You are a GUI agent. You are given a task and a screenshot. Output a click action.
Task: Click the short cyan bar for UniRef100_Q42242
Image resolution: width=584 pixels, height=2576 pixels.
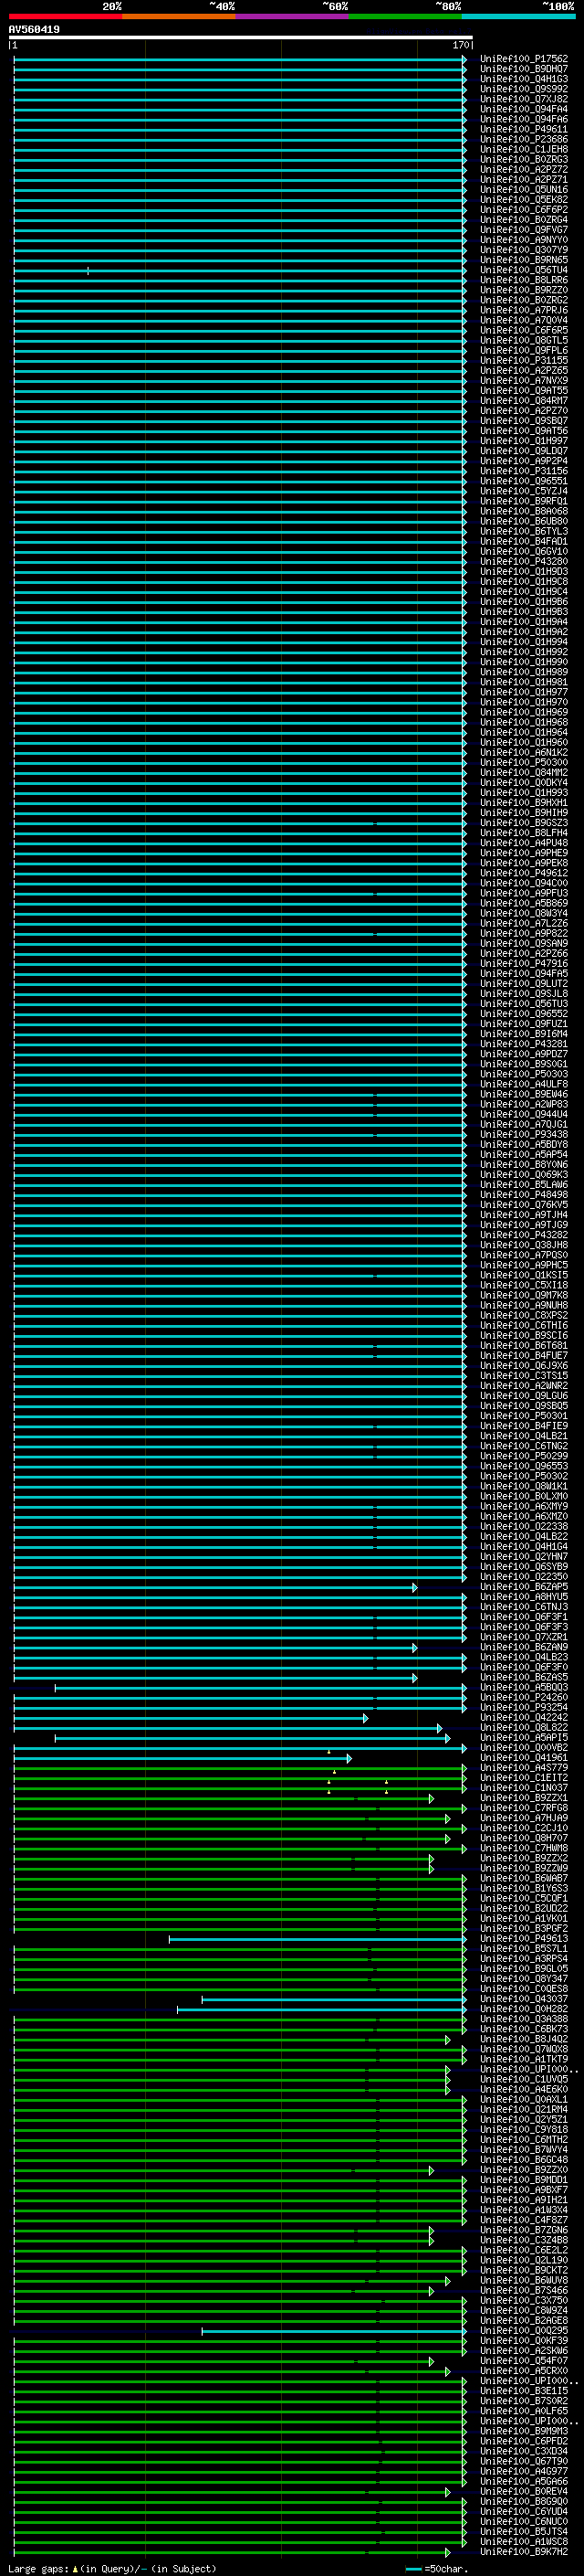[191, 1717]
